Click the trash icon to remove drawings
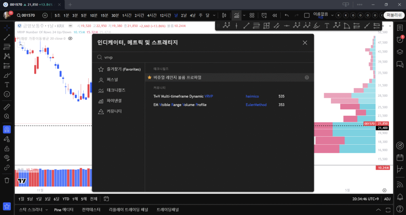Screen dimensions: 406x215 (7, 180)
